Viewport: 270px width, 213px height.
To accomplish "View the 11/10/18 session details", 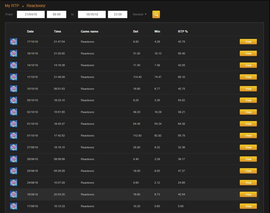I will point(248,77).
